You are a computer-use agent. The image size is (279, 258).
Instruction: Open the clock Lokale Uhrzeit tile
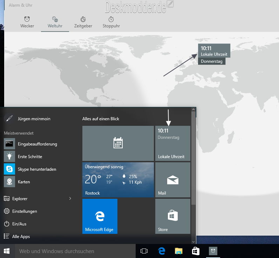(x=173, y=143)
